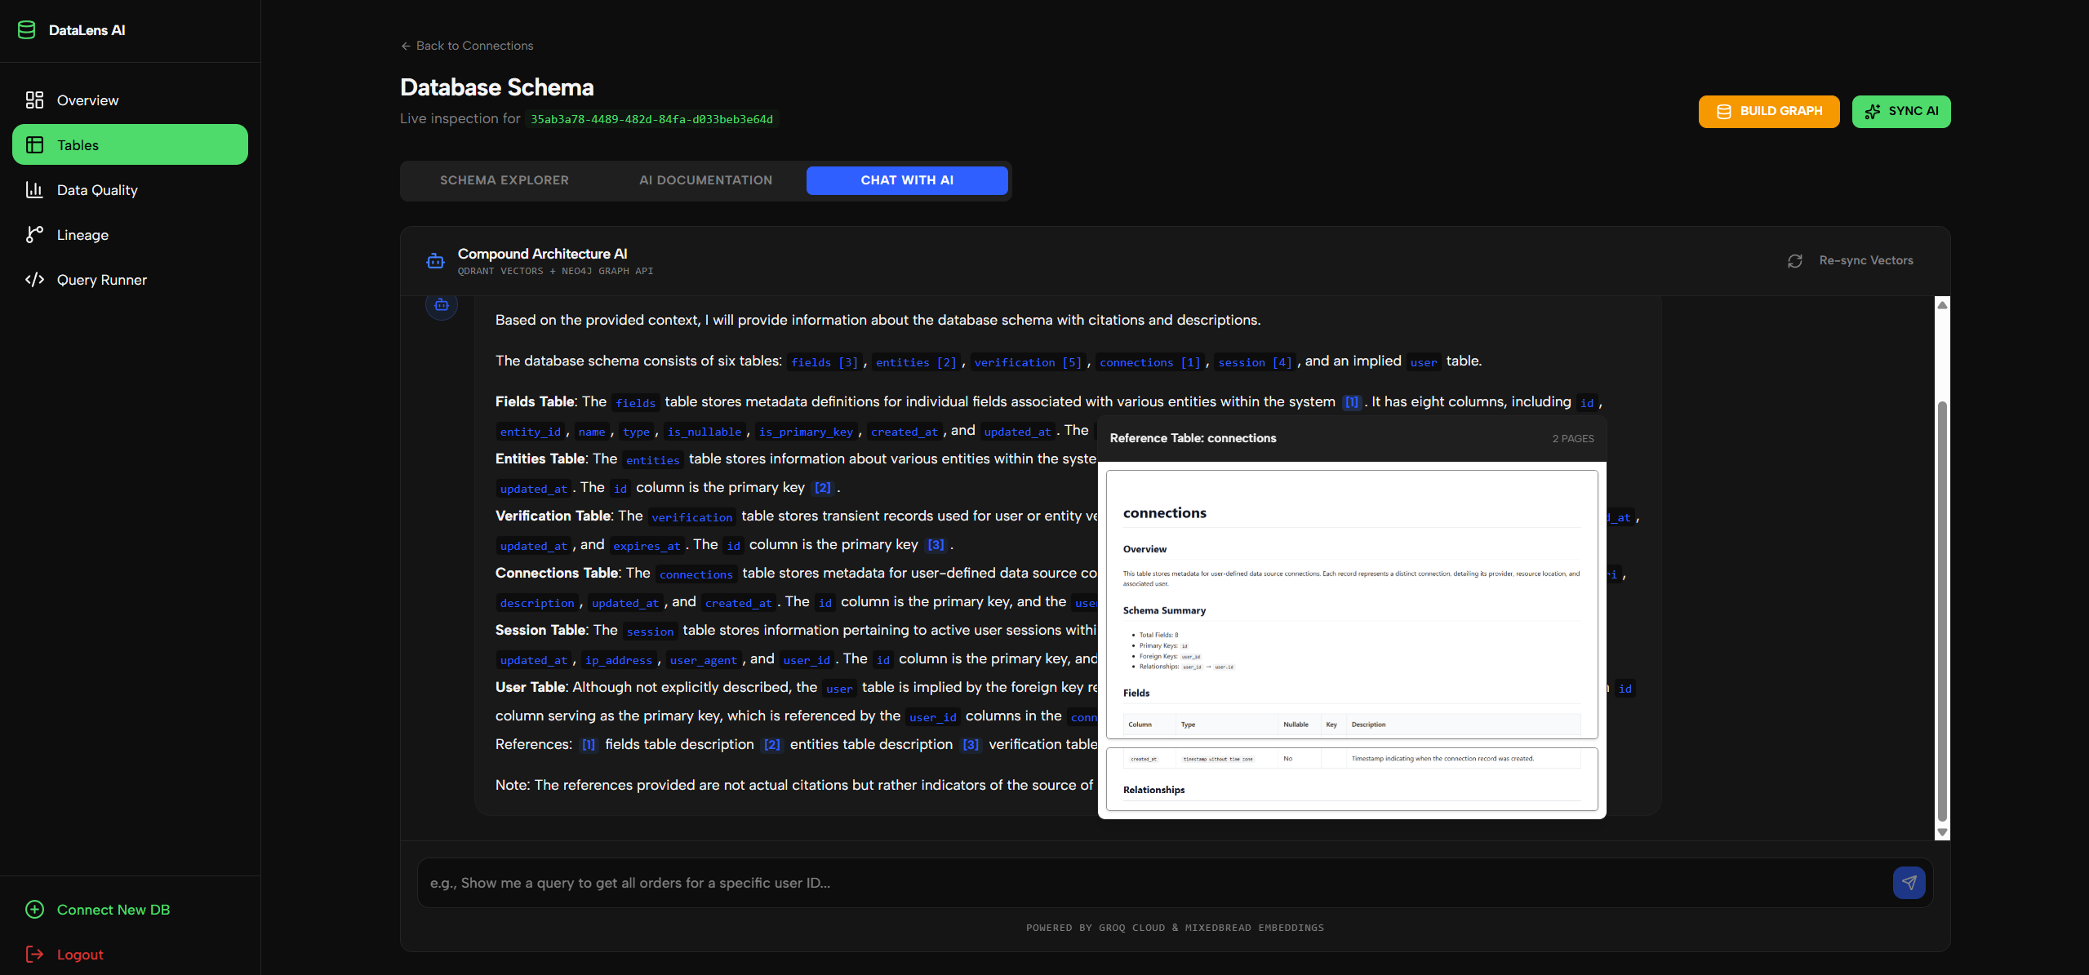Click the Connect New DB plus icon
The image size is (2089, 975).
tap(33, 909)
